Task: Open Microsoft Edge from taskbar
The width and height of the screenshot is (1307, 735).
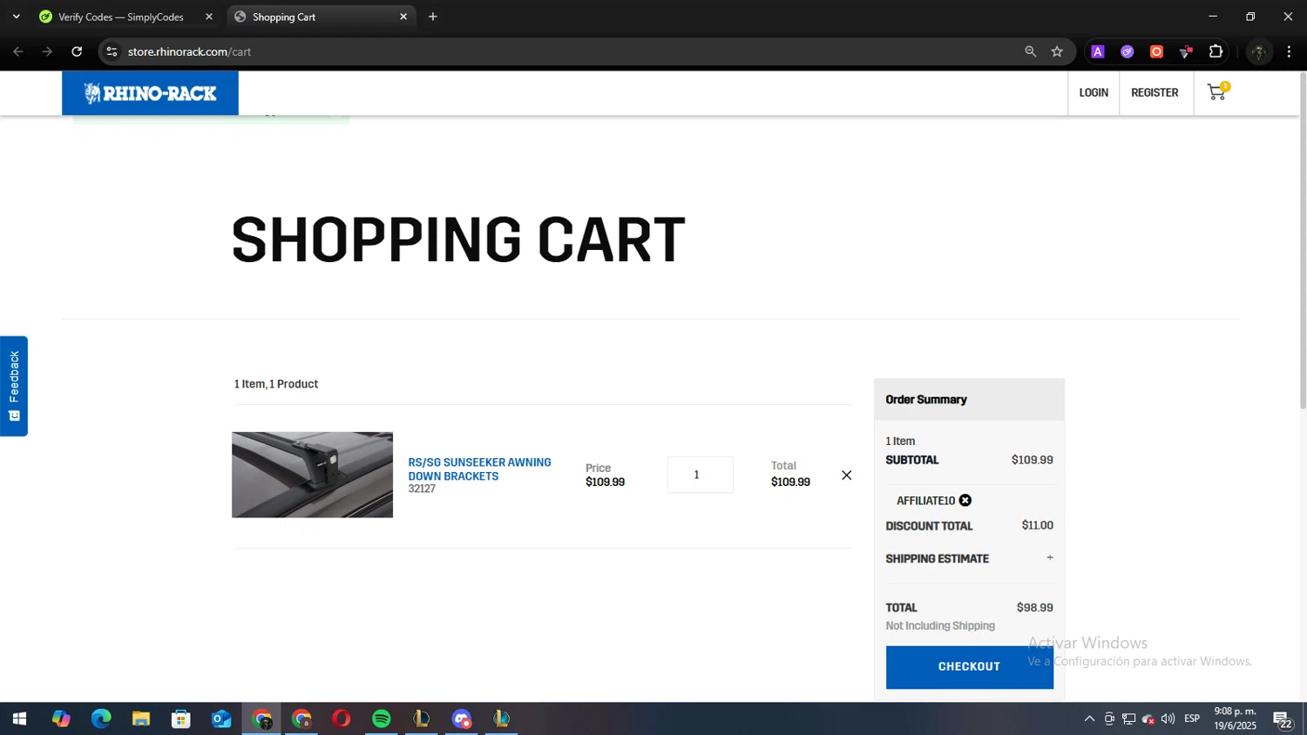Action: coord(101,718)
